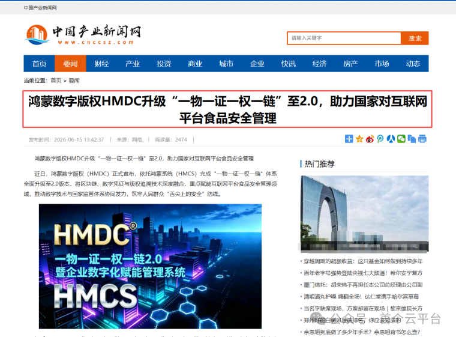
Task: Open the 首页 navigation tab
Action: click(39, 64)
